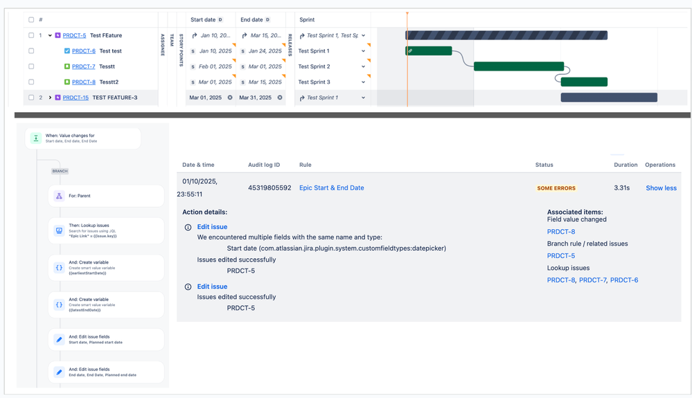
Task: Open PRDCT-7 under Lookup issues
Action: 592,280
